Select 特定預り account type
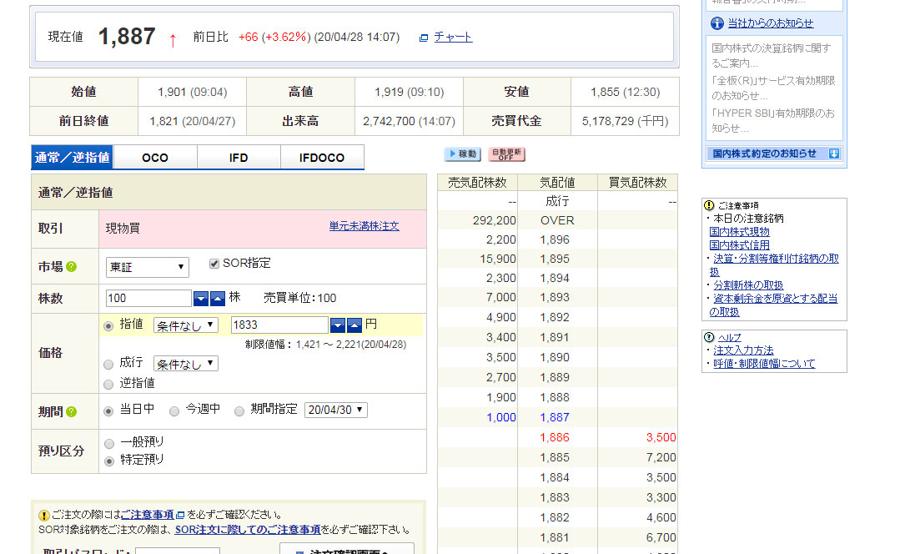The width and height of the screenshot is (905, 554). click(x=109, y=461)
